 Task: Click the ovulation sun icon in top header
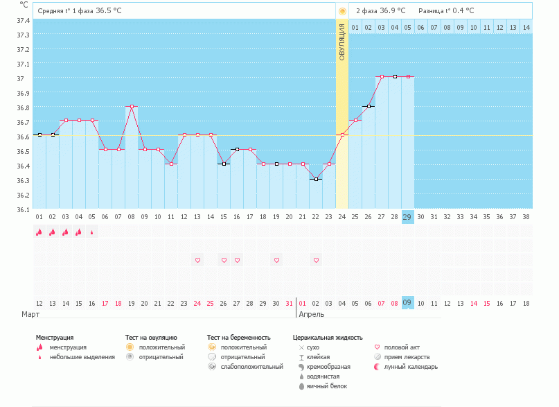[341, 11]
